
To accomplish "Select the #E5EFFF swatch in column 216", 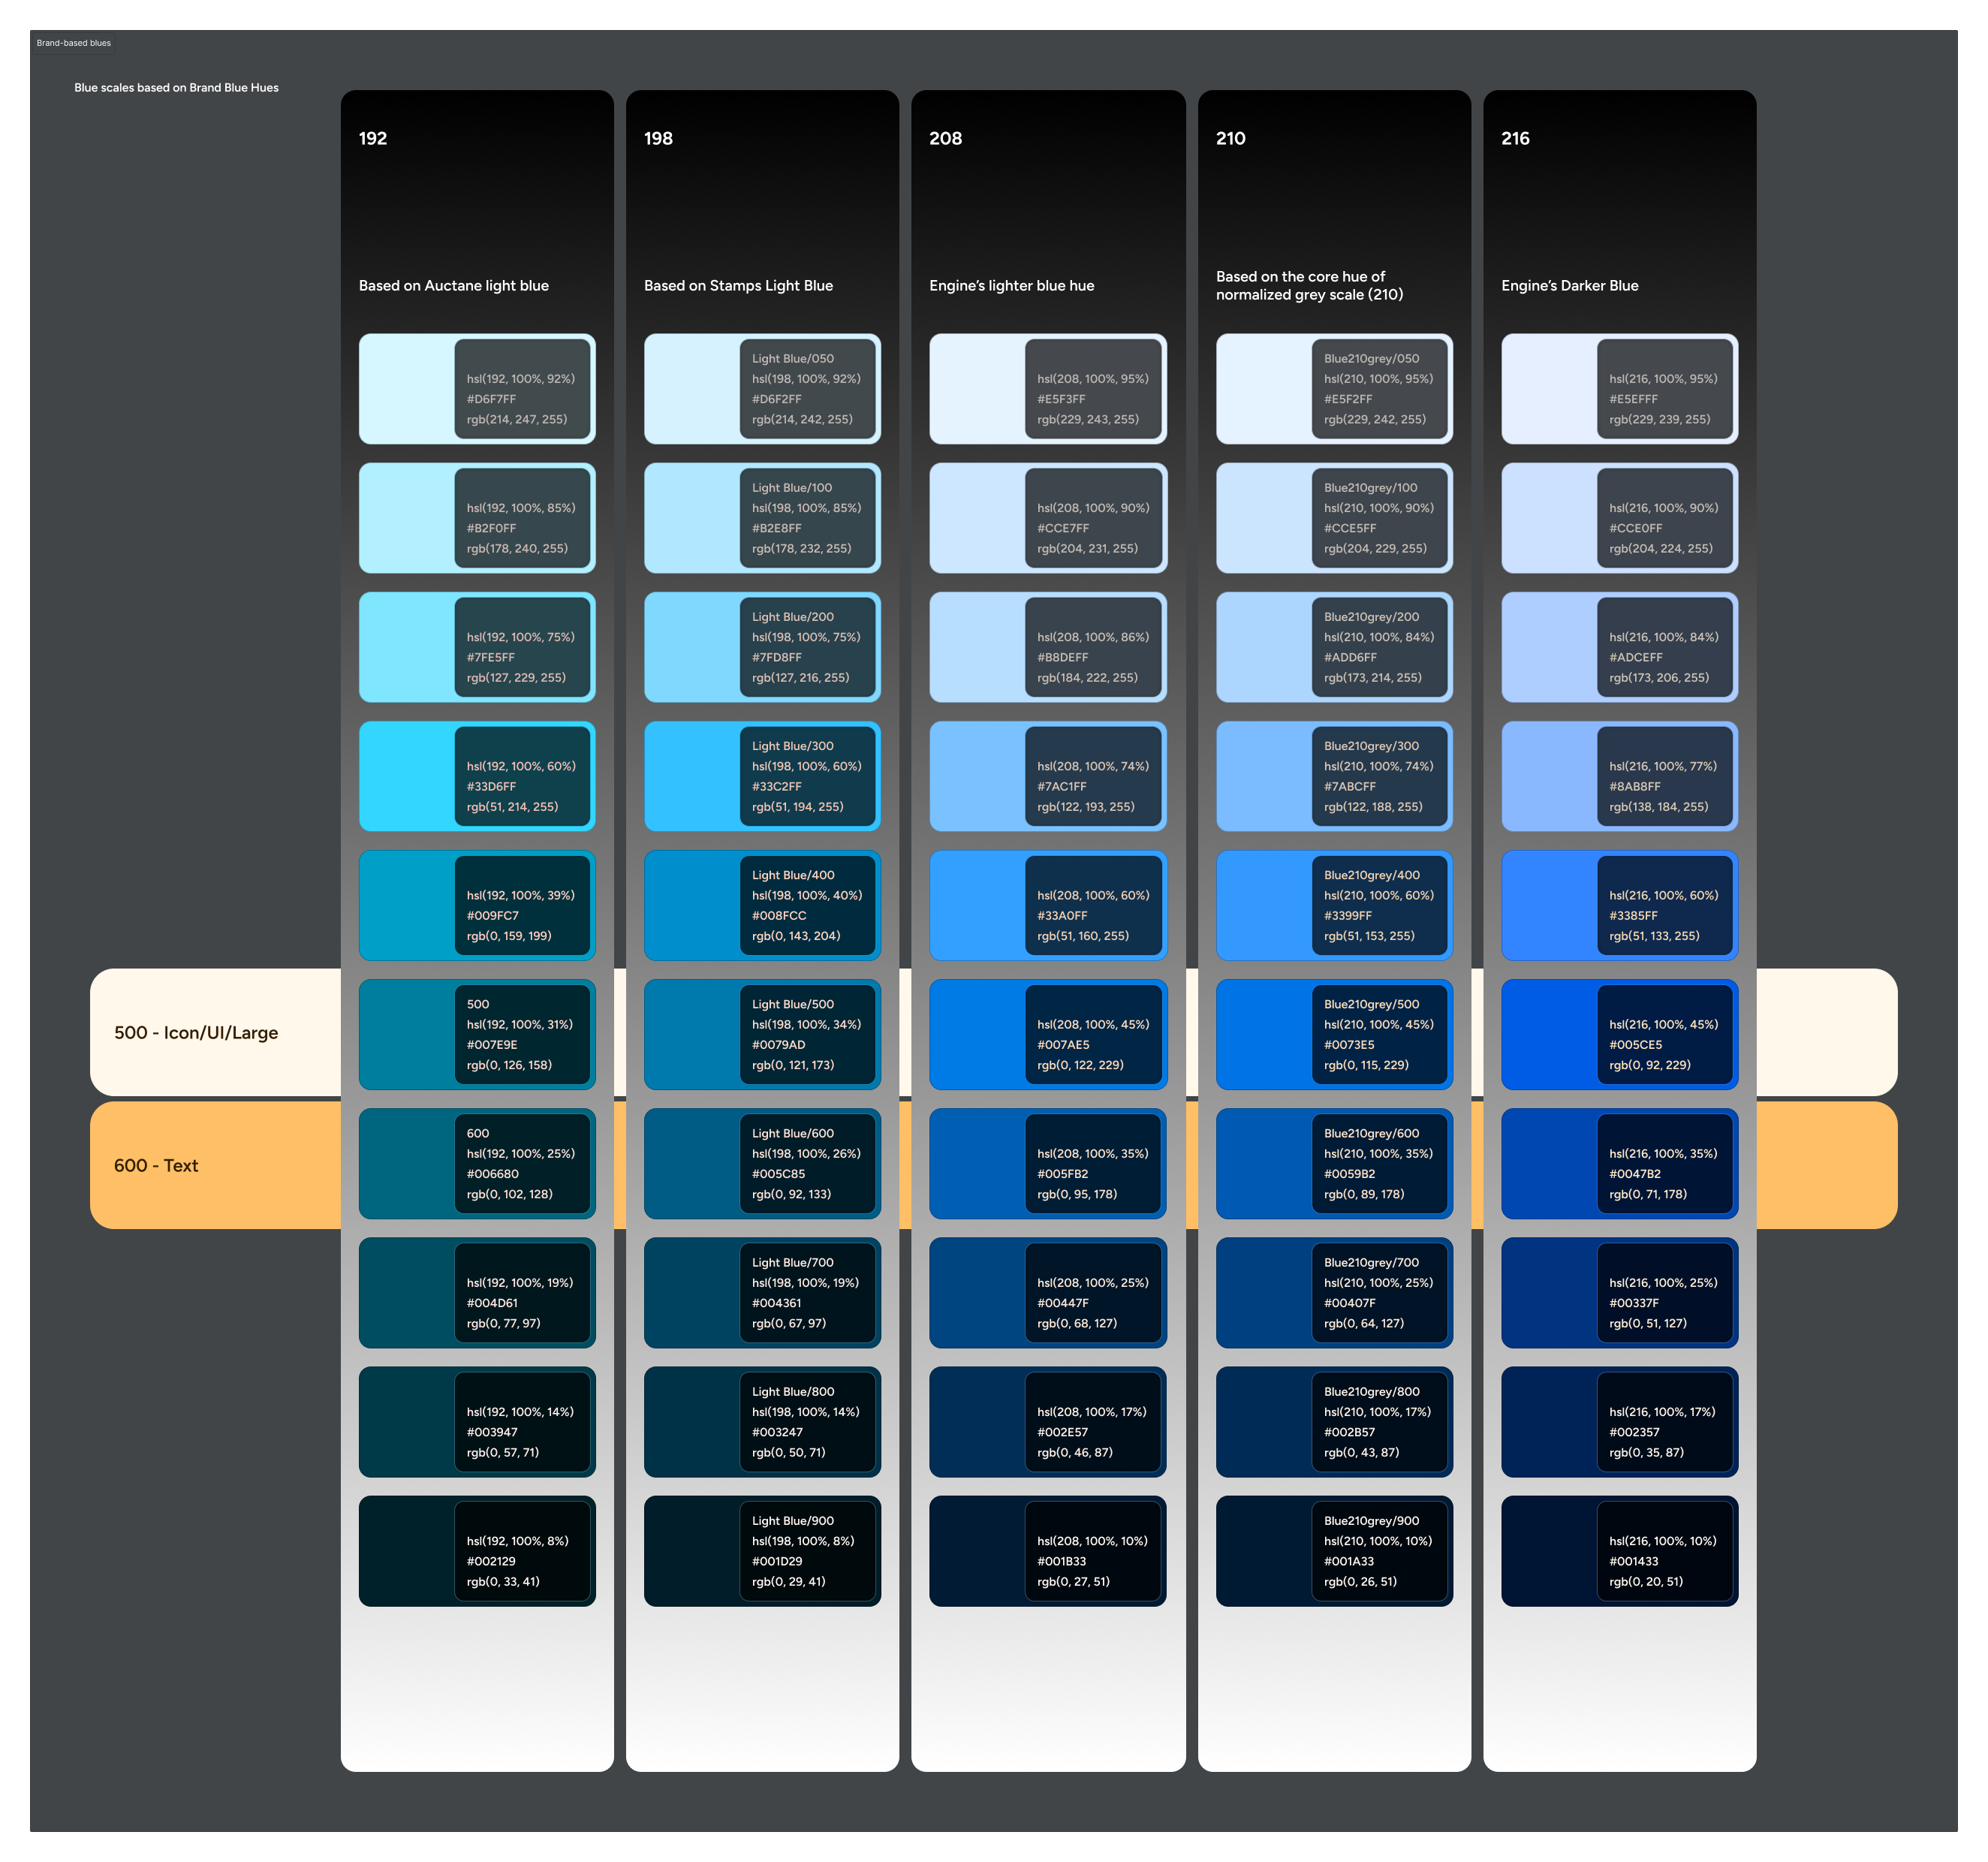I will (1618, 389).
